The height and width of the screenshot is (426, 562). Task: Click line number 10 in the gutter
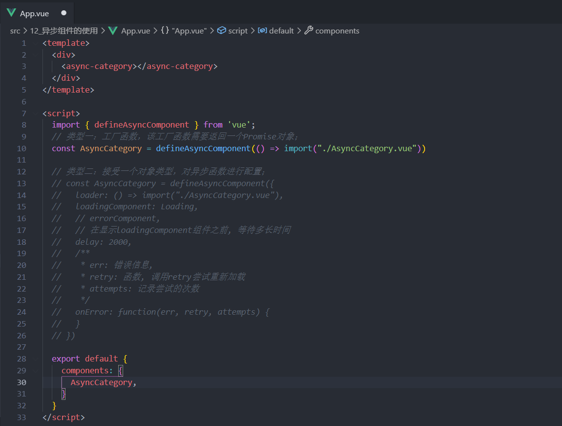click(21, 148)
